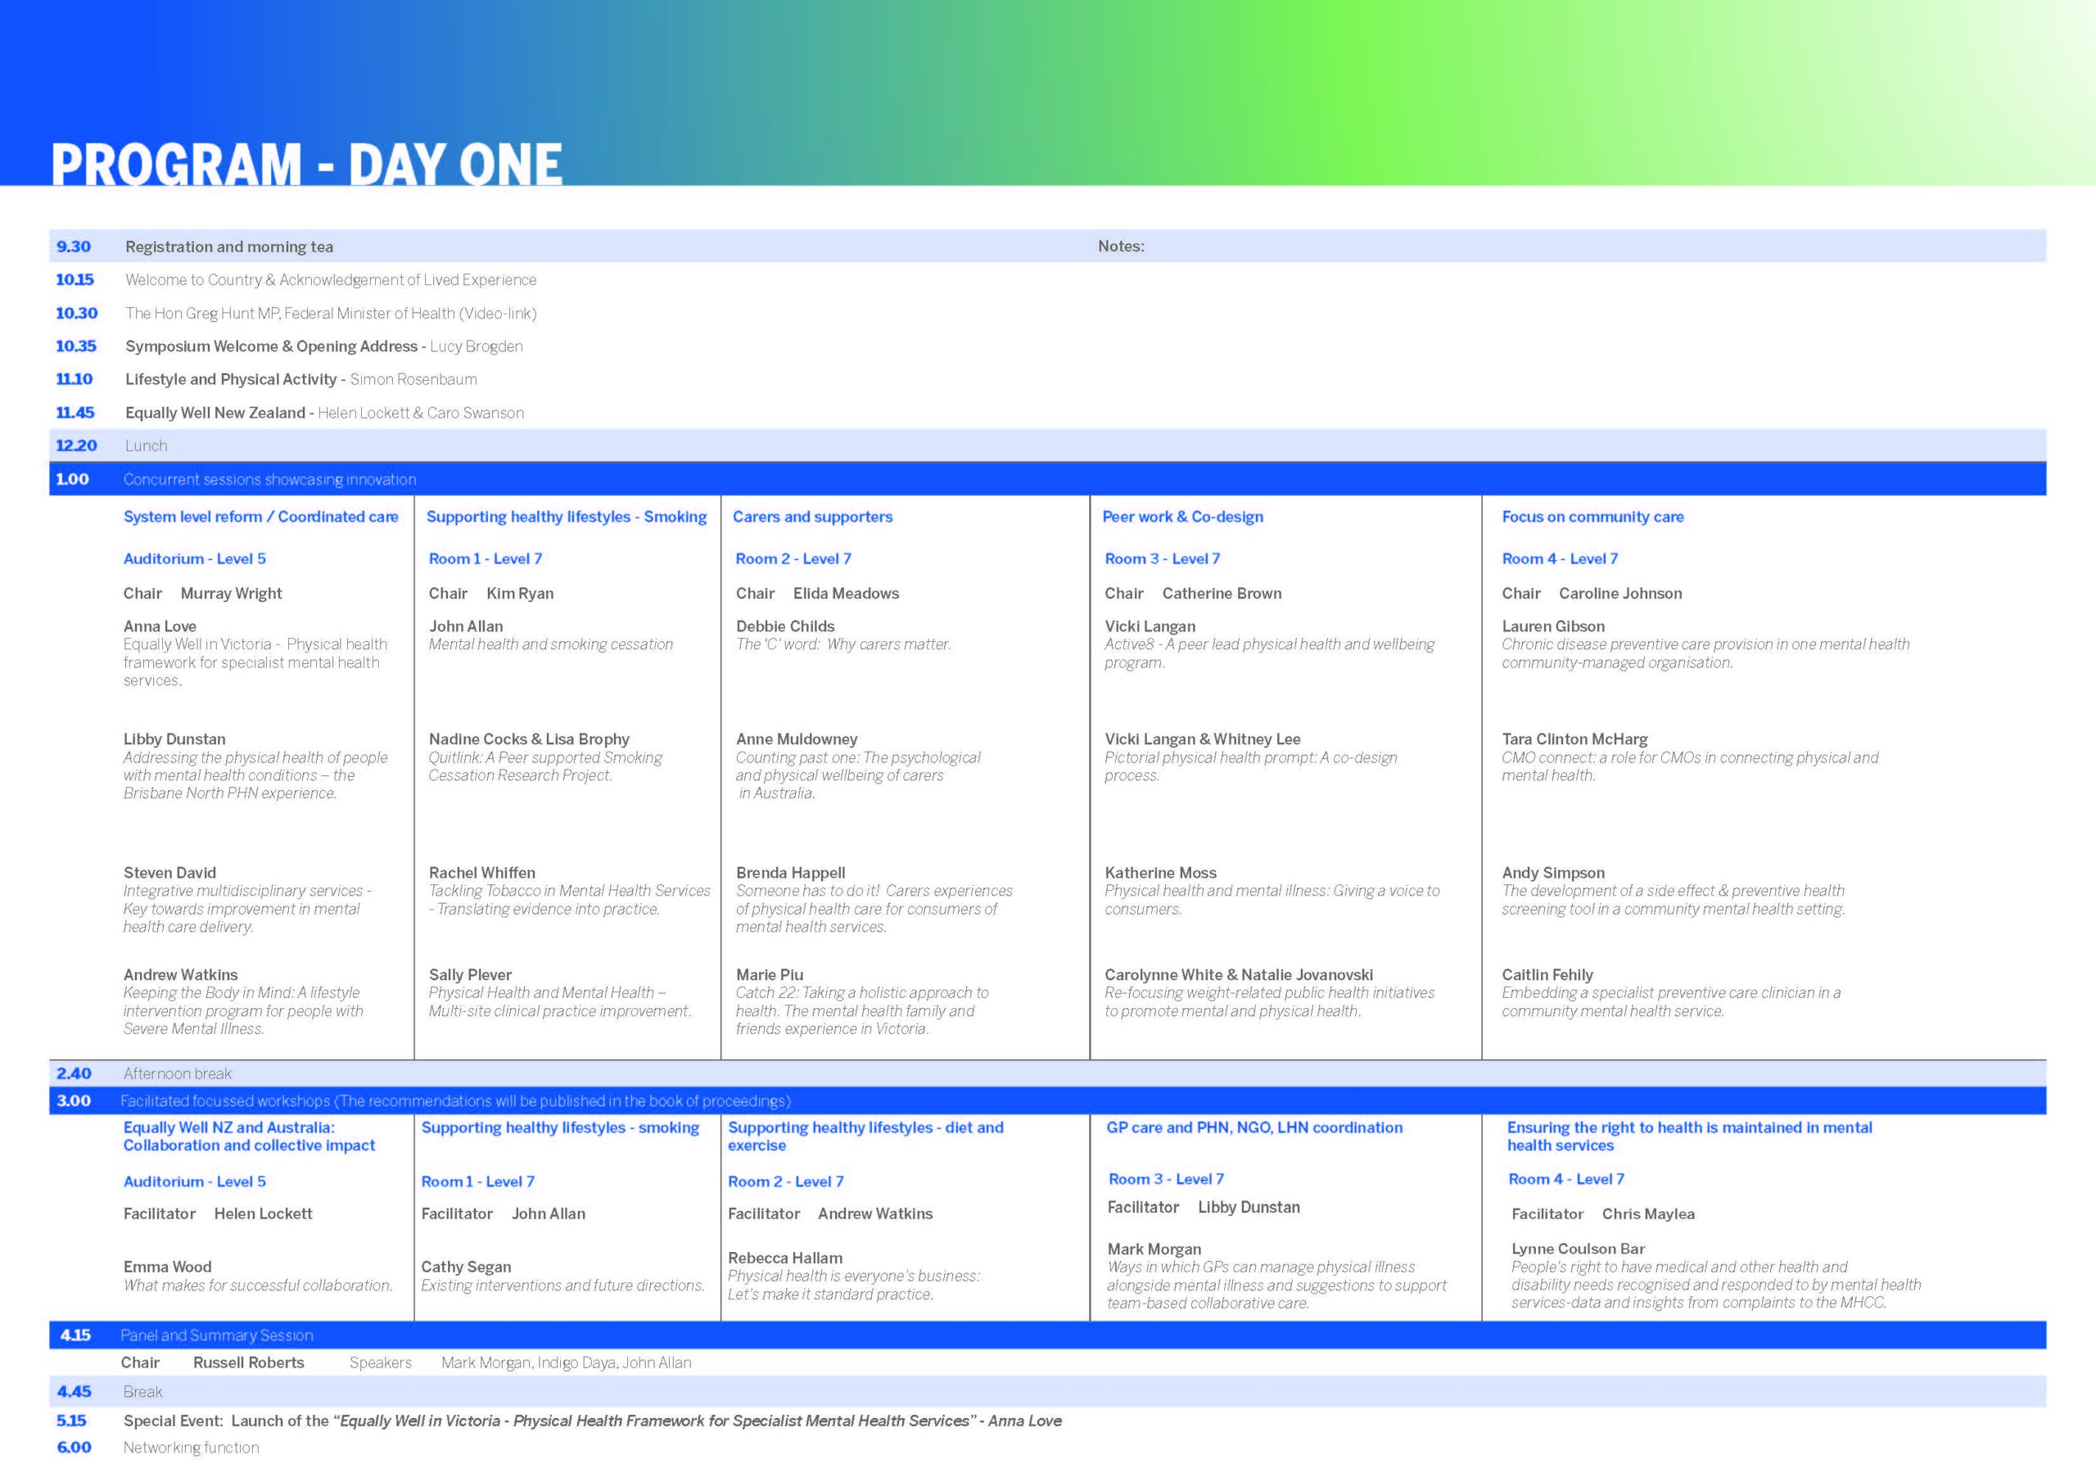Image resolution: width=2096 pixels, height=1482 pixels.
Task: Select System level reform / Coordinated care heading
Action: click(260, 517)
